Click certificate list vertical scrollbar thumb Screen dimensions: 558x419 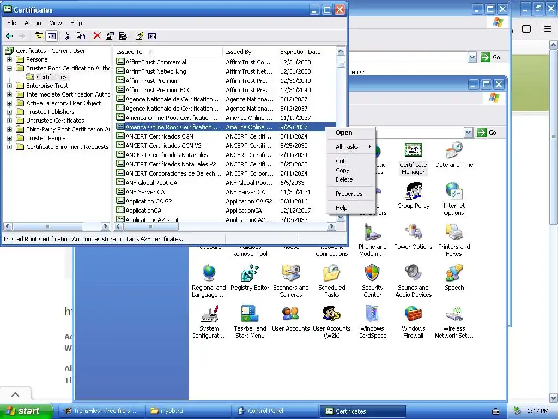click(341, 65)
